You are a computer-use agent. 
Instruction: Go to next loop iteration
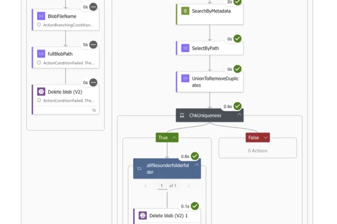pyautogui.click(x=187, y=185)
